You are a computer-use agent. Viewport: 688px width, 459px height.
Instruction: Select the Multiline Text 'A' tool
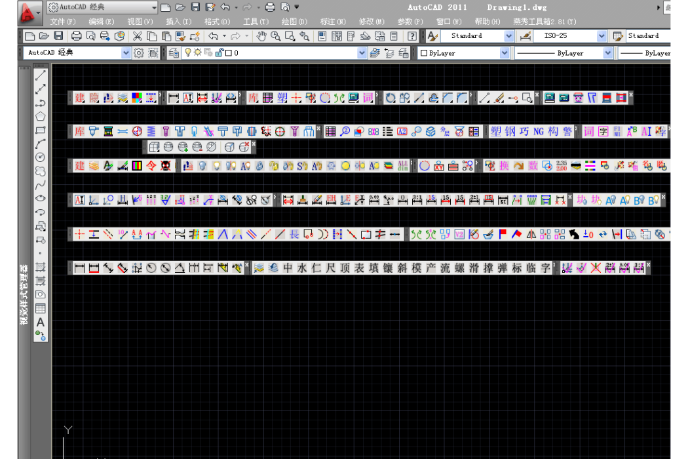pyautogui.click(x=41, y=322)
